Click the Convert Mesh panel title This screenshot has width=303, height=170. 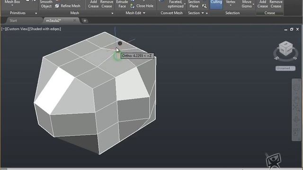tap(171, 13)
